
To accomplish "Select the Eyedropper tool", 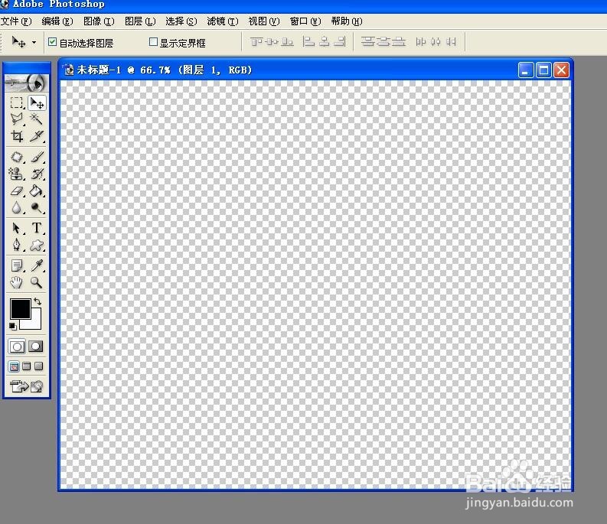I will tap(37, 265).
